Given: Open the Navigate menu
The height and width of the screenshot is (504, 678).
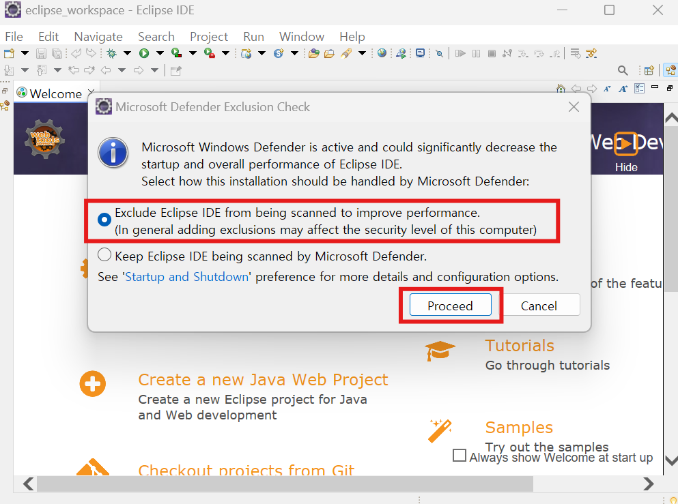Looking at the screenshot, I should [98, 37].
